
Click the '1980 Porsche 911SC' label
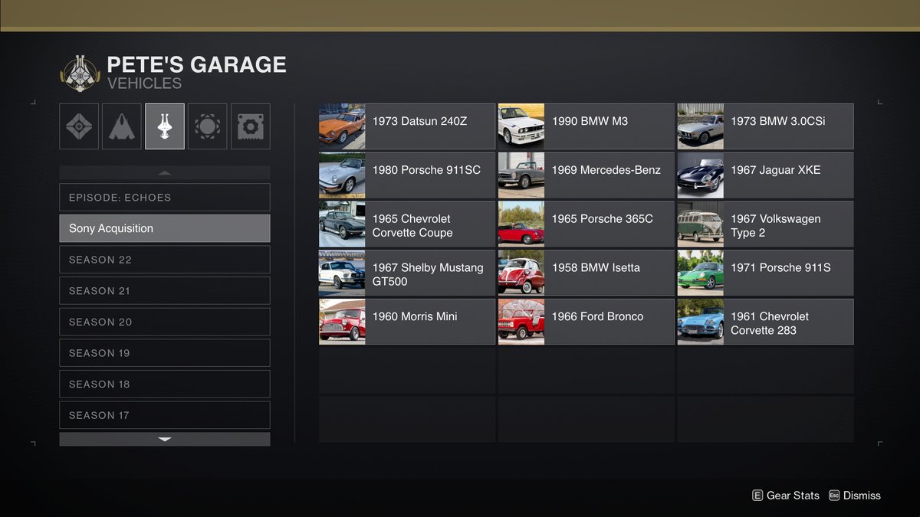[x=426, y=170]
